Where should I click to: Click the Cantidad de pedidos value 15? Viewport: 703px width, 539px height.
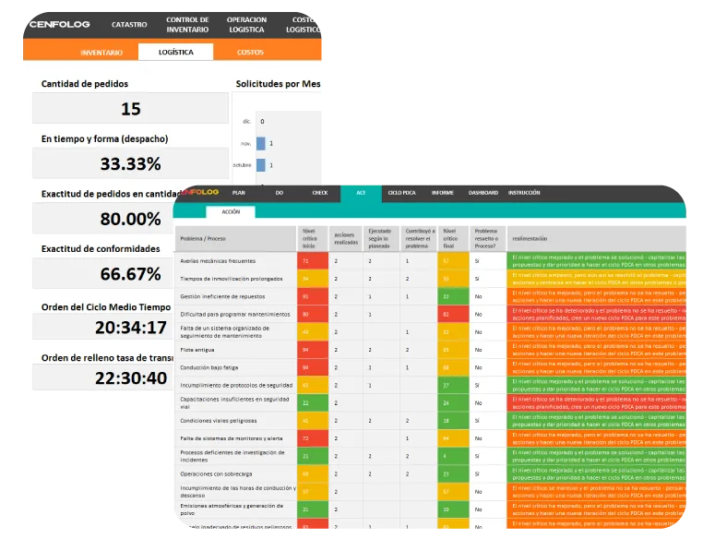pyautogui.click(x=130, y=109)
